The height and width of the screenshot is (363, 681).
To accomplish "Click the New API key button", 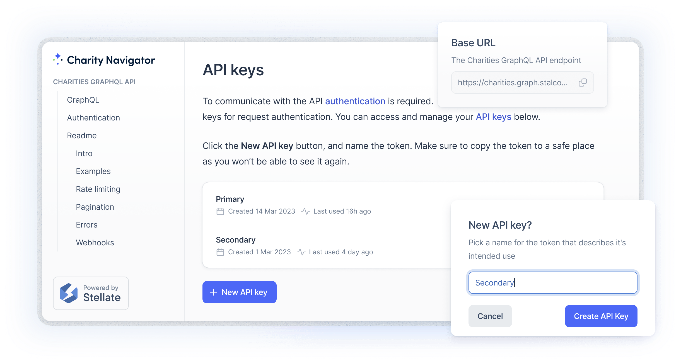I will (x=239, y=292).
